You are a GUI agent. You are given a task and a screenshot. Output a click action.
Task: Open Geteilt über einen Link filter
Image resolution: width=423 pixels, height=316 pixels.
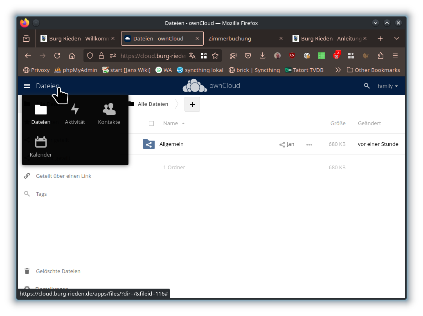(63, 176)
